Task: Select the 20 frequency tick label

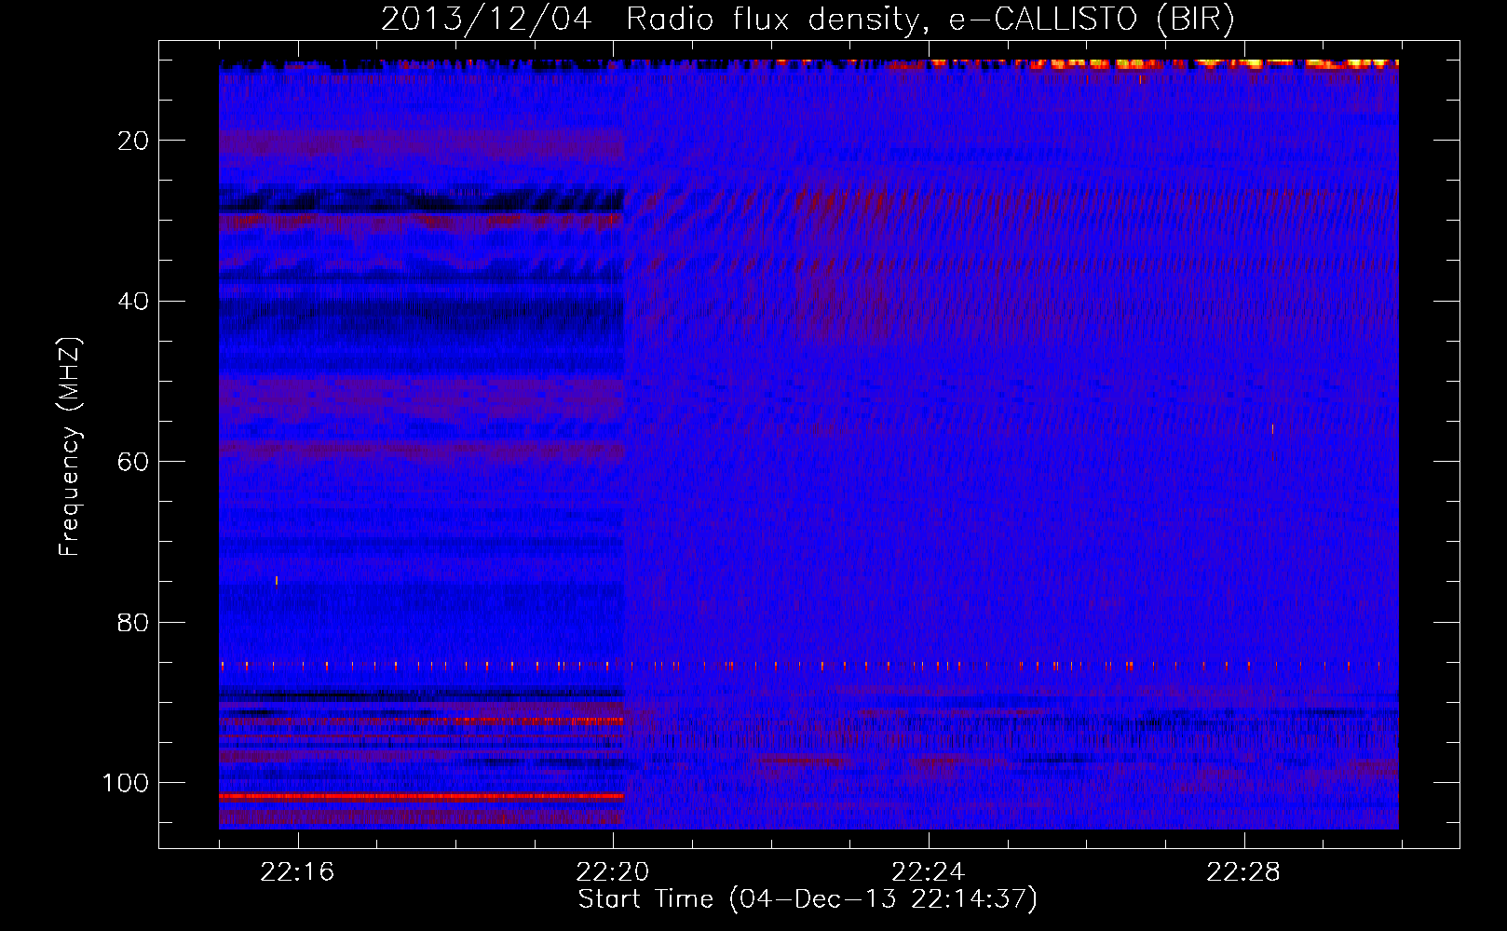Action: (x=133, y=141)
